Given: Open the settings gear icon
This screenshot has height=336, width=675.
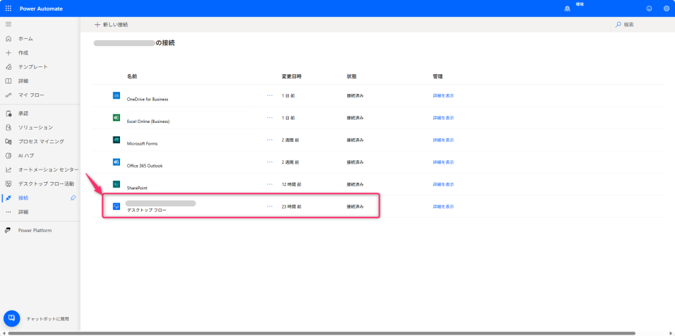Looking at the screenshot, I should tap(666, 9).
